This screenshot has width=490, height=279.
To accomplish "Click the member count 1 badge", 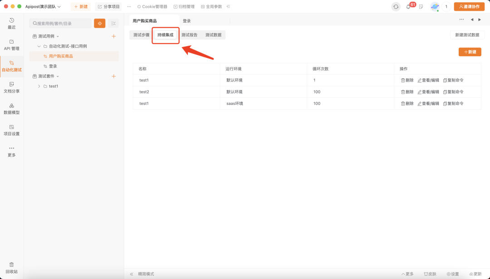I will (x=446, y=6).
